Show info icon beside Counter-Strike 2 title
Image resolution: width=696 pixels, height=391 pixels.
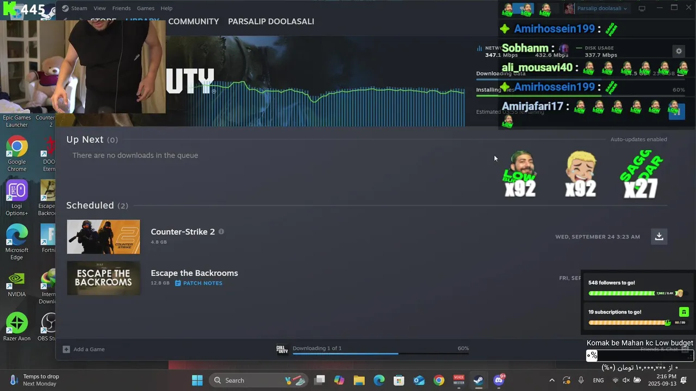coord(221,231)
